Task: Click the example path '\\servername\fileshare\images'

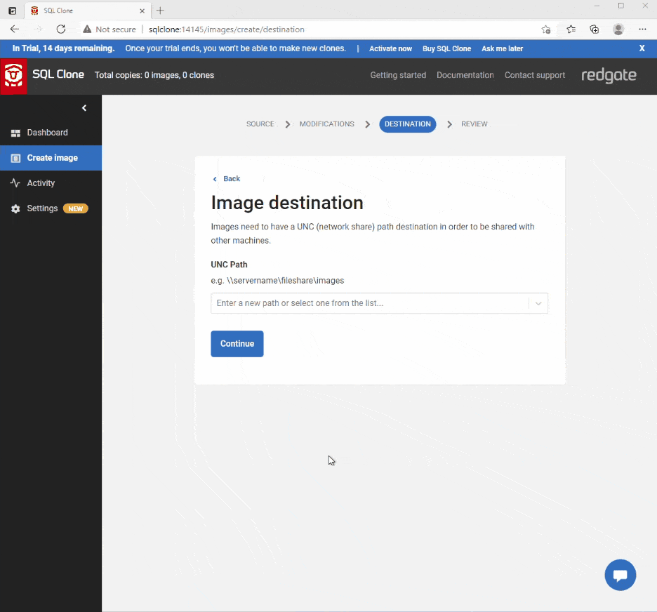Action: click(286, 281)
